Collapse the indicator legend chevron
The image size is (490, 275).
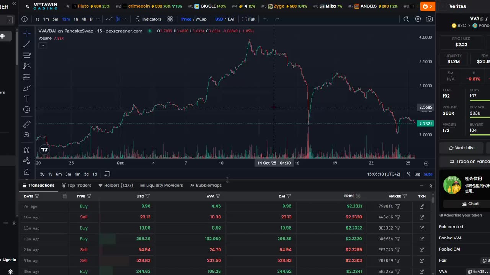[43, 45]
